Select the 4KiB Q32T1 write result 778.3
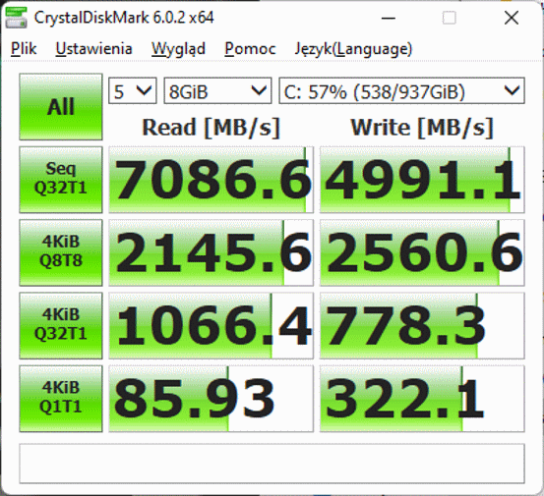Image resolution: width=544 pixels, height=496 pixels. pos(422,325)
